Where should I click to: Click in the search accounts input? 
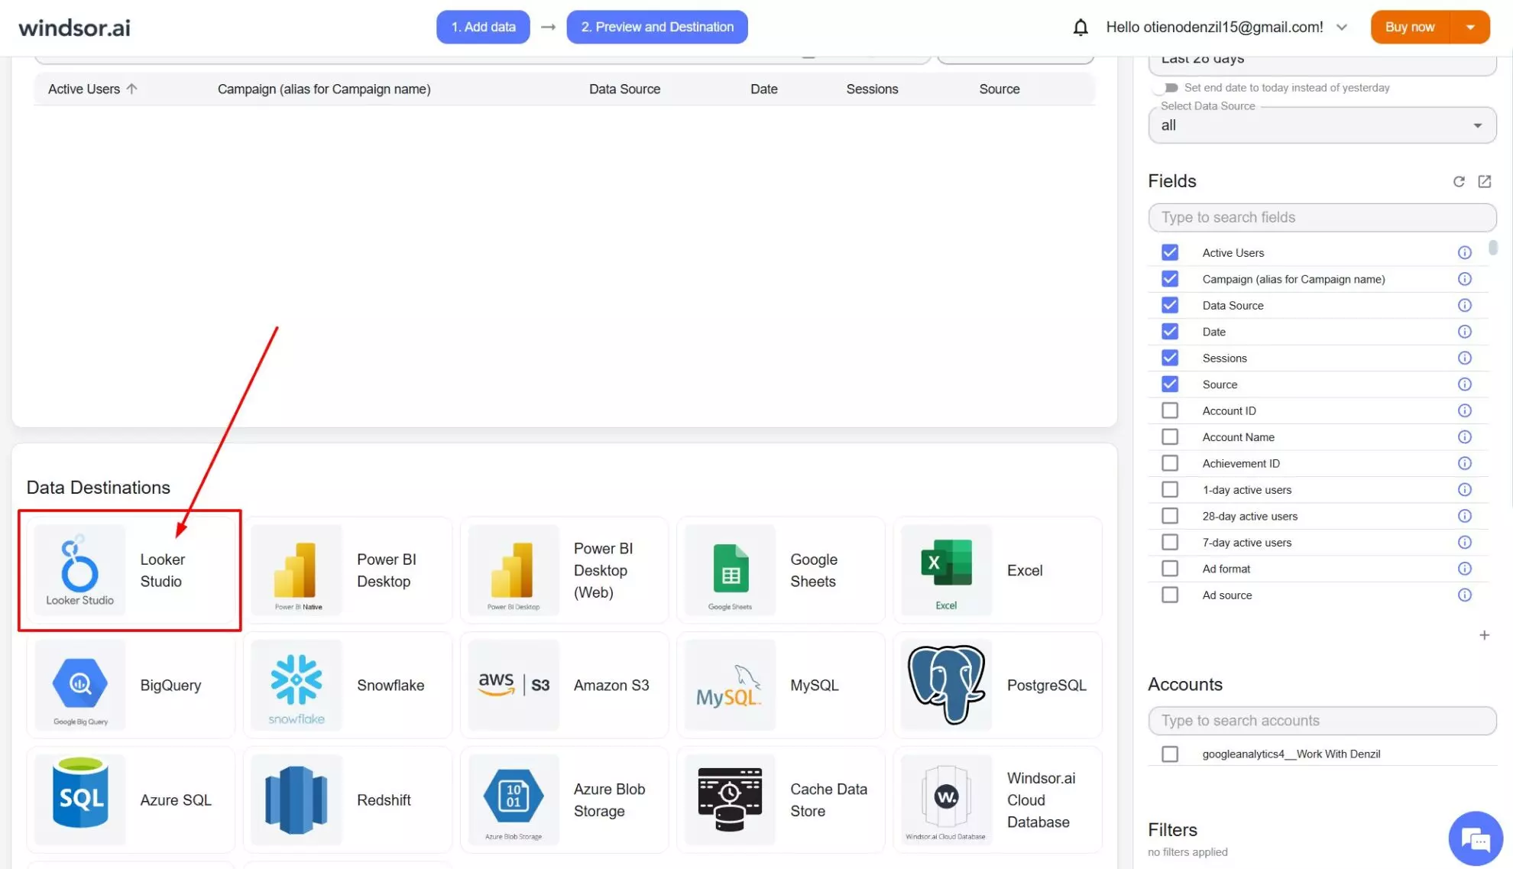(x=1322, y=720)
